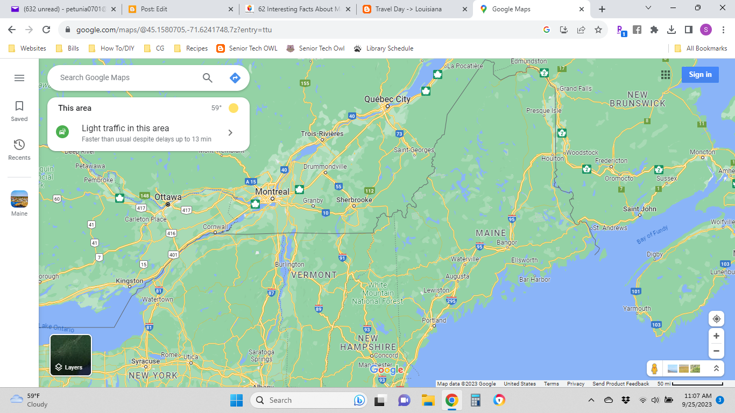Screen dimensions: 735x413
Task: Click the sunny weather icon in the area card
Action: click(234, 108)
